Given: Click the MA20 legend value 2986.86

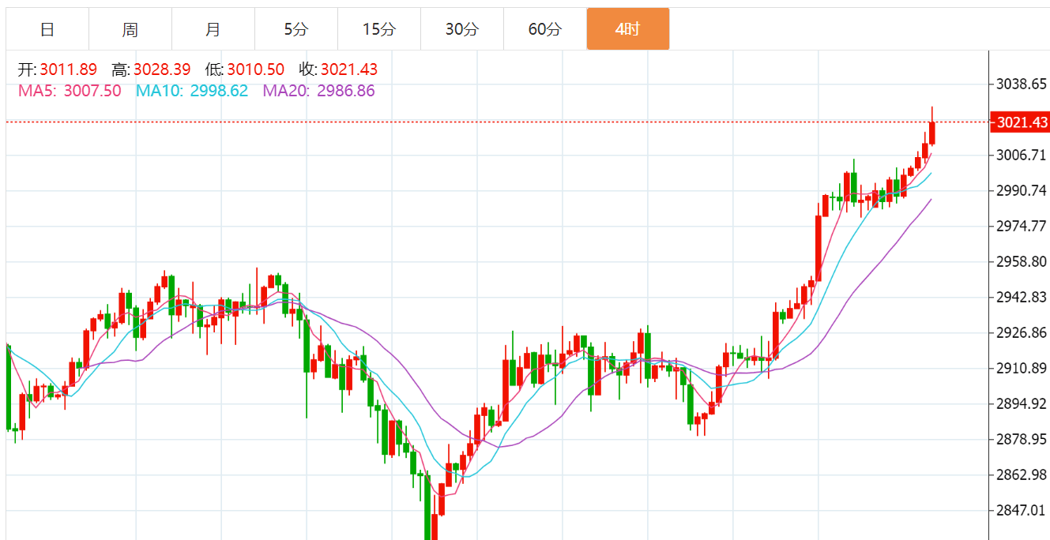Looking at the screenshot, I should tap(346, 91).
